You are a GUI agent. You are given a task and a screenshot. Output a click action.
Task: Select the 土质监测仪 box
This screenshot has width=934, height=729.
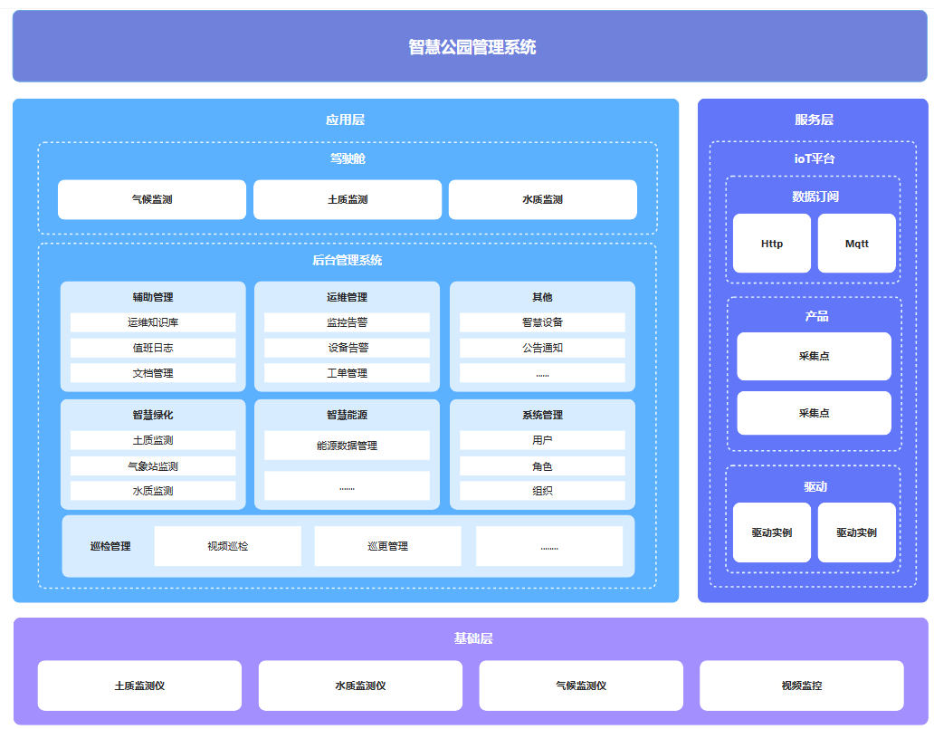click(x=139, y=686)
